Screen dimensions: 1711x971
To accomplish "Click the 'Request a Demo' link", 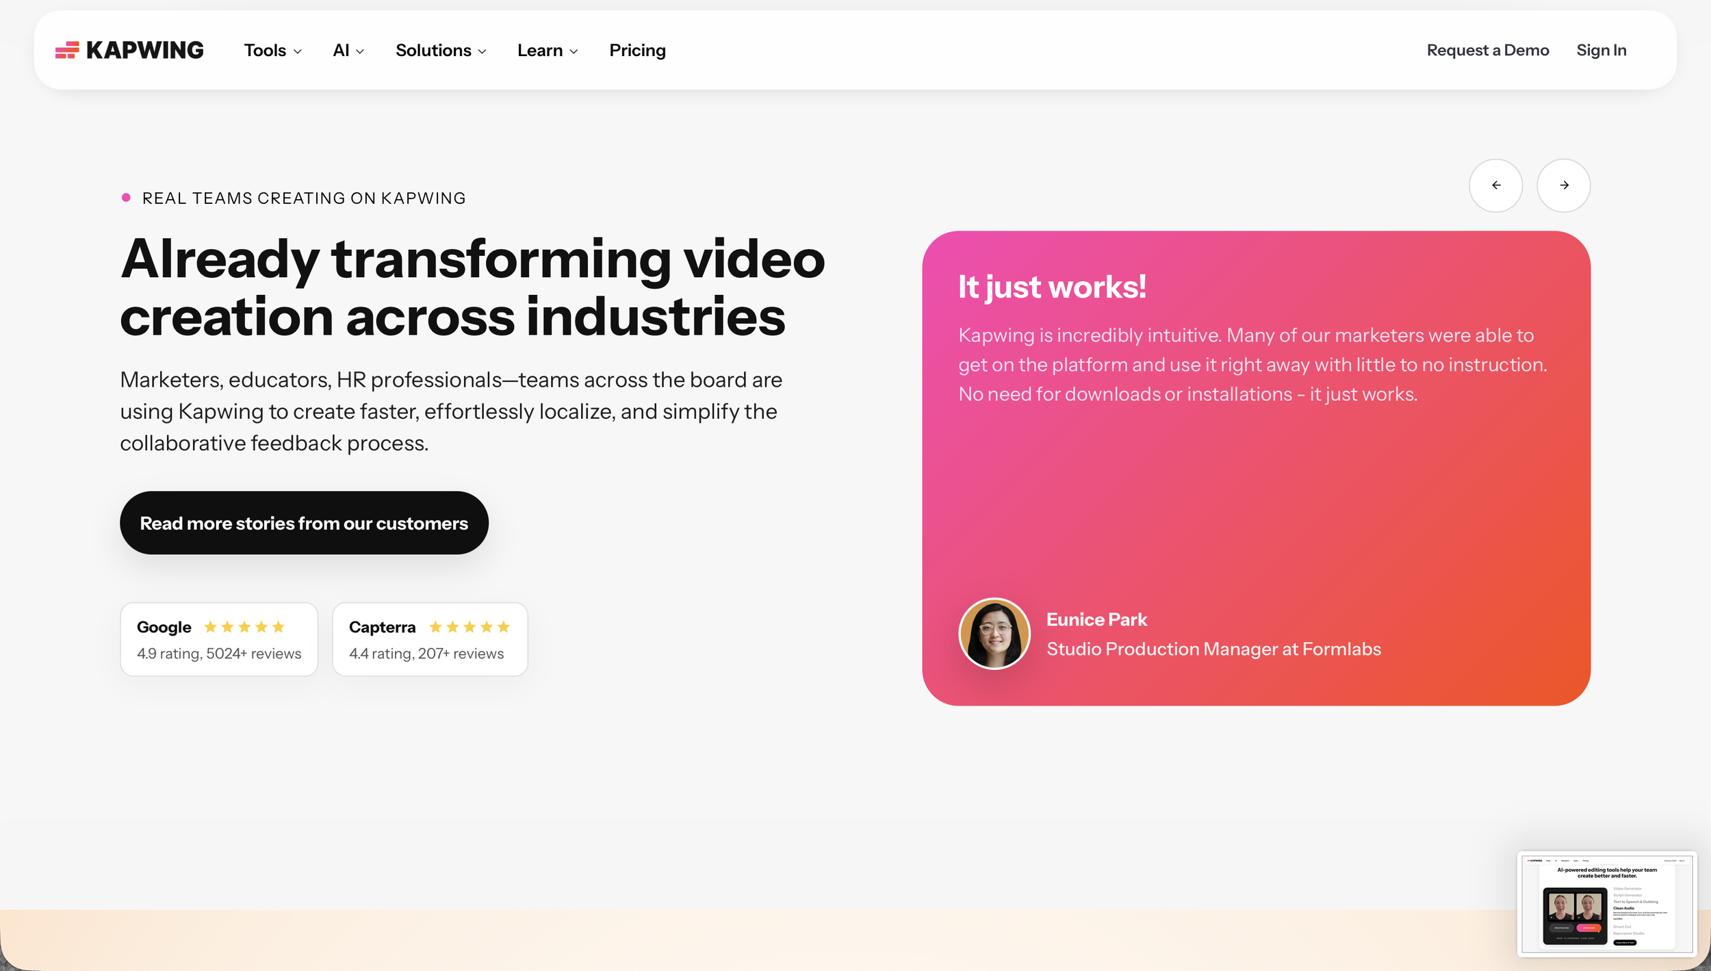I will point(1487,50).
